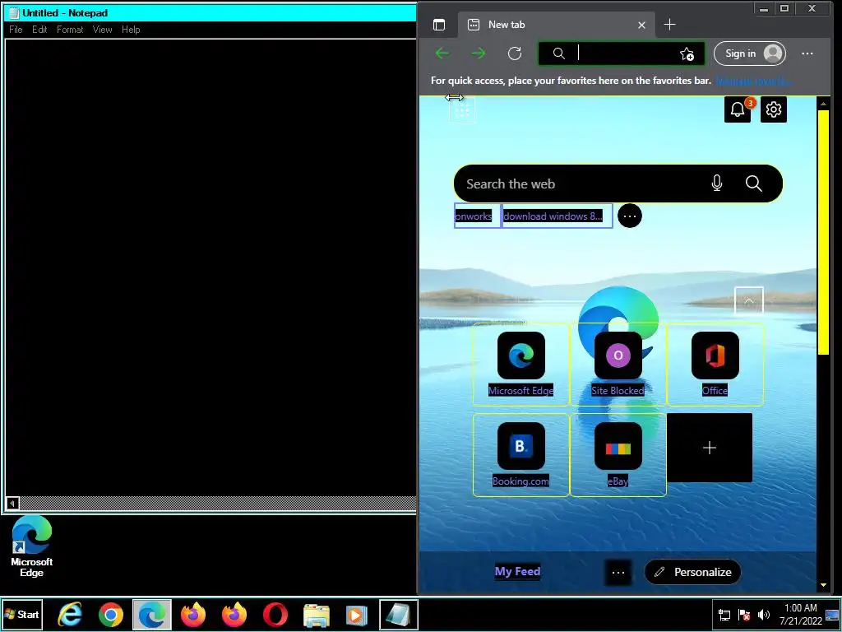
Task: Open the Microsoft Edge quick link tile
Action: click(520, 364)
